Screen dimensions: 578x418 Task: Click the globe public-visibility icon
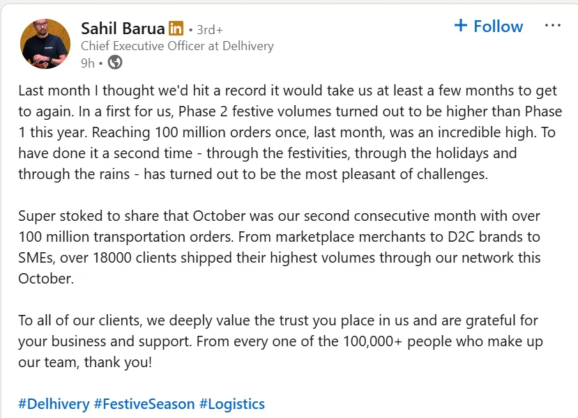tap(115, 63)
